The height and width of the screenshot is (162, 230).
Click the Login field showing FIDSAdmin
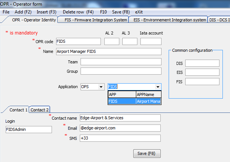[x=29, y=129]
